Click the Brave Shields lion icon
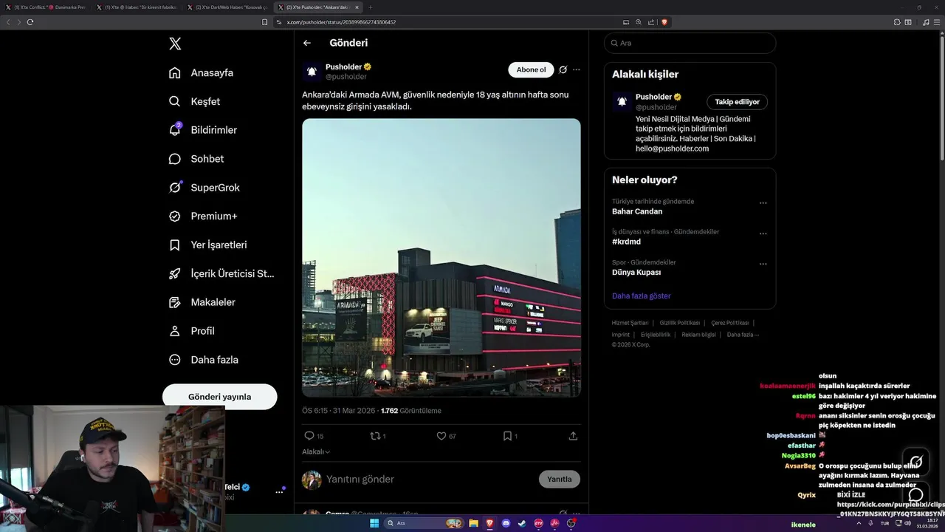Screen dimensions: 945x532 (x=664, y=22)
